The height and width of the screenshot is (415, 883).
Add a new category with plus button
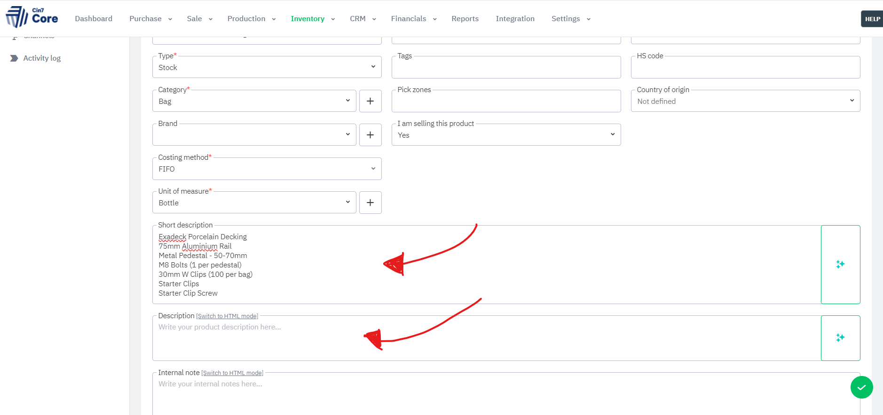click(370, 101)
